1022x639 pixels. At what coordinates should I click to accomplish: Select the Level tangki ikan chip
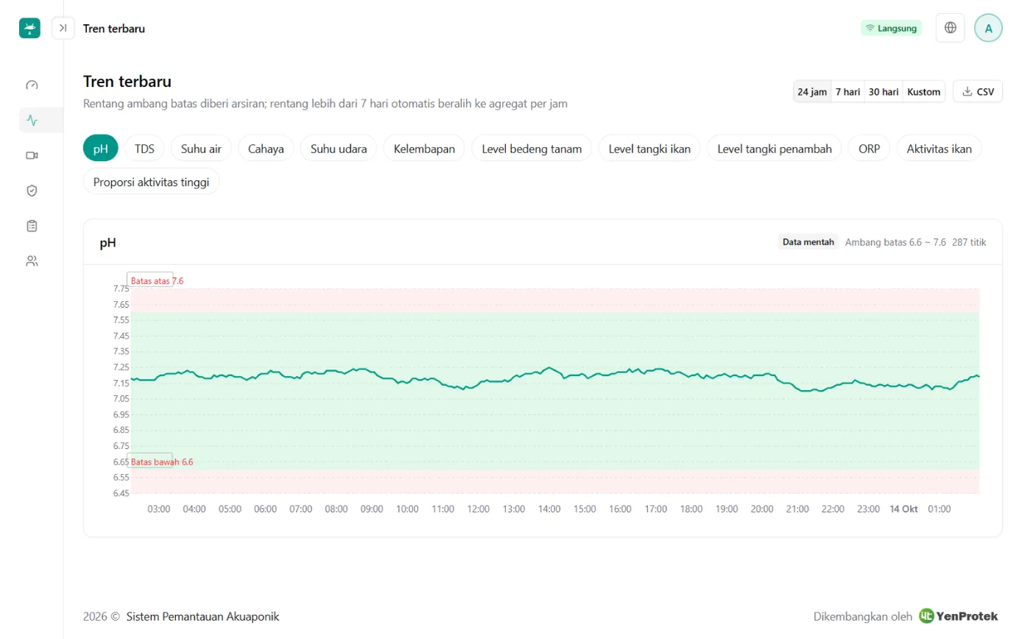coord(649,148)
